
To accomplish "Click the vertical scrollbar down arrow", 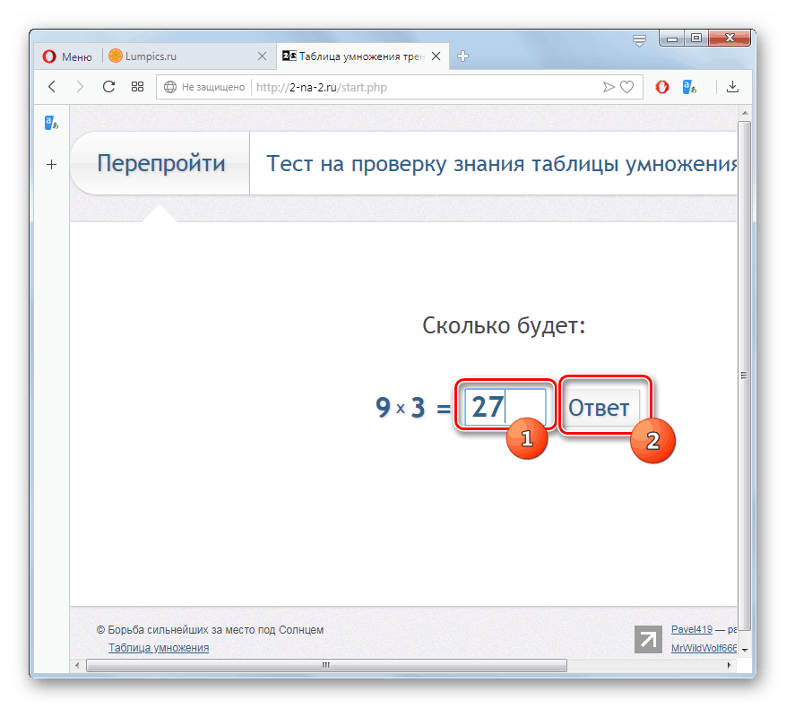I will 745,650.
